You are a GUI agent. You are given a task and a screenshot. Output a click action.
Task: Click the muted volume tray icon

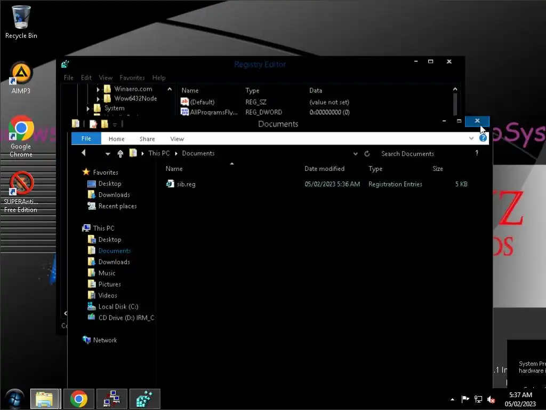click(491, 399)
